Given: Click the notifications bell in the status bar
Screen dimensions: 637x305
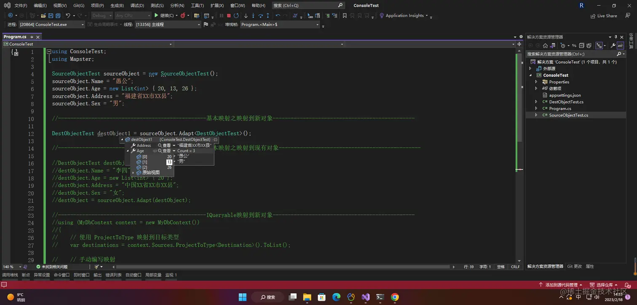Looking at the screenshot, I should (628, 285).
